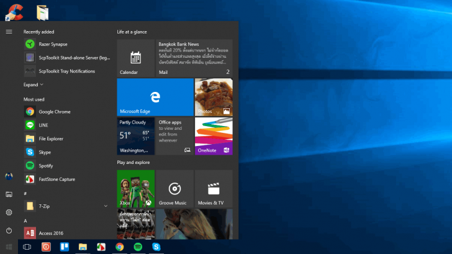Viewport: 452px width, 254px height.
Task: Open the Office apps tile
Action: tap(174, 136)
